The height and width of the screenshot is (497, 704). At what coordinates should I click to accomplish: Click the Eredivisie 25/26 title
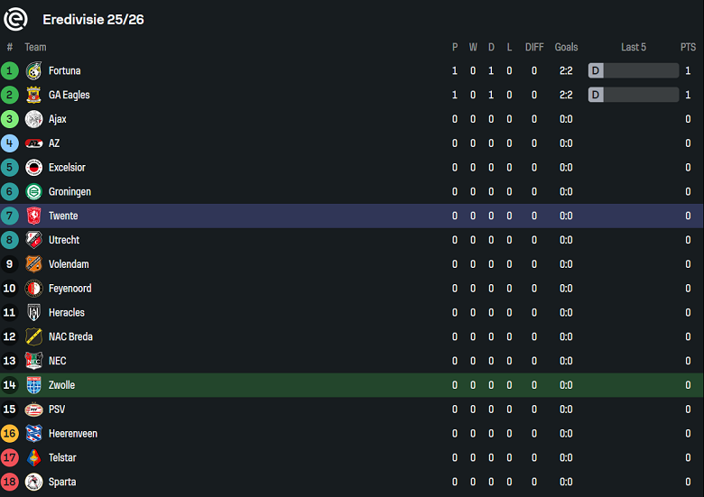pyautogui.click(x=93, y=19)
